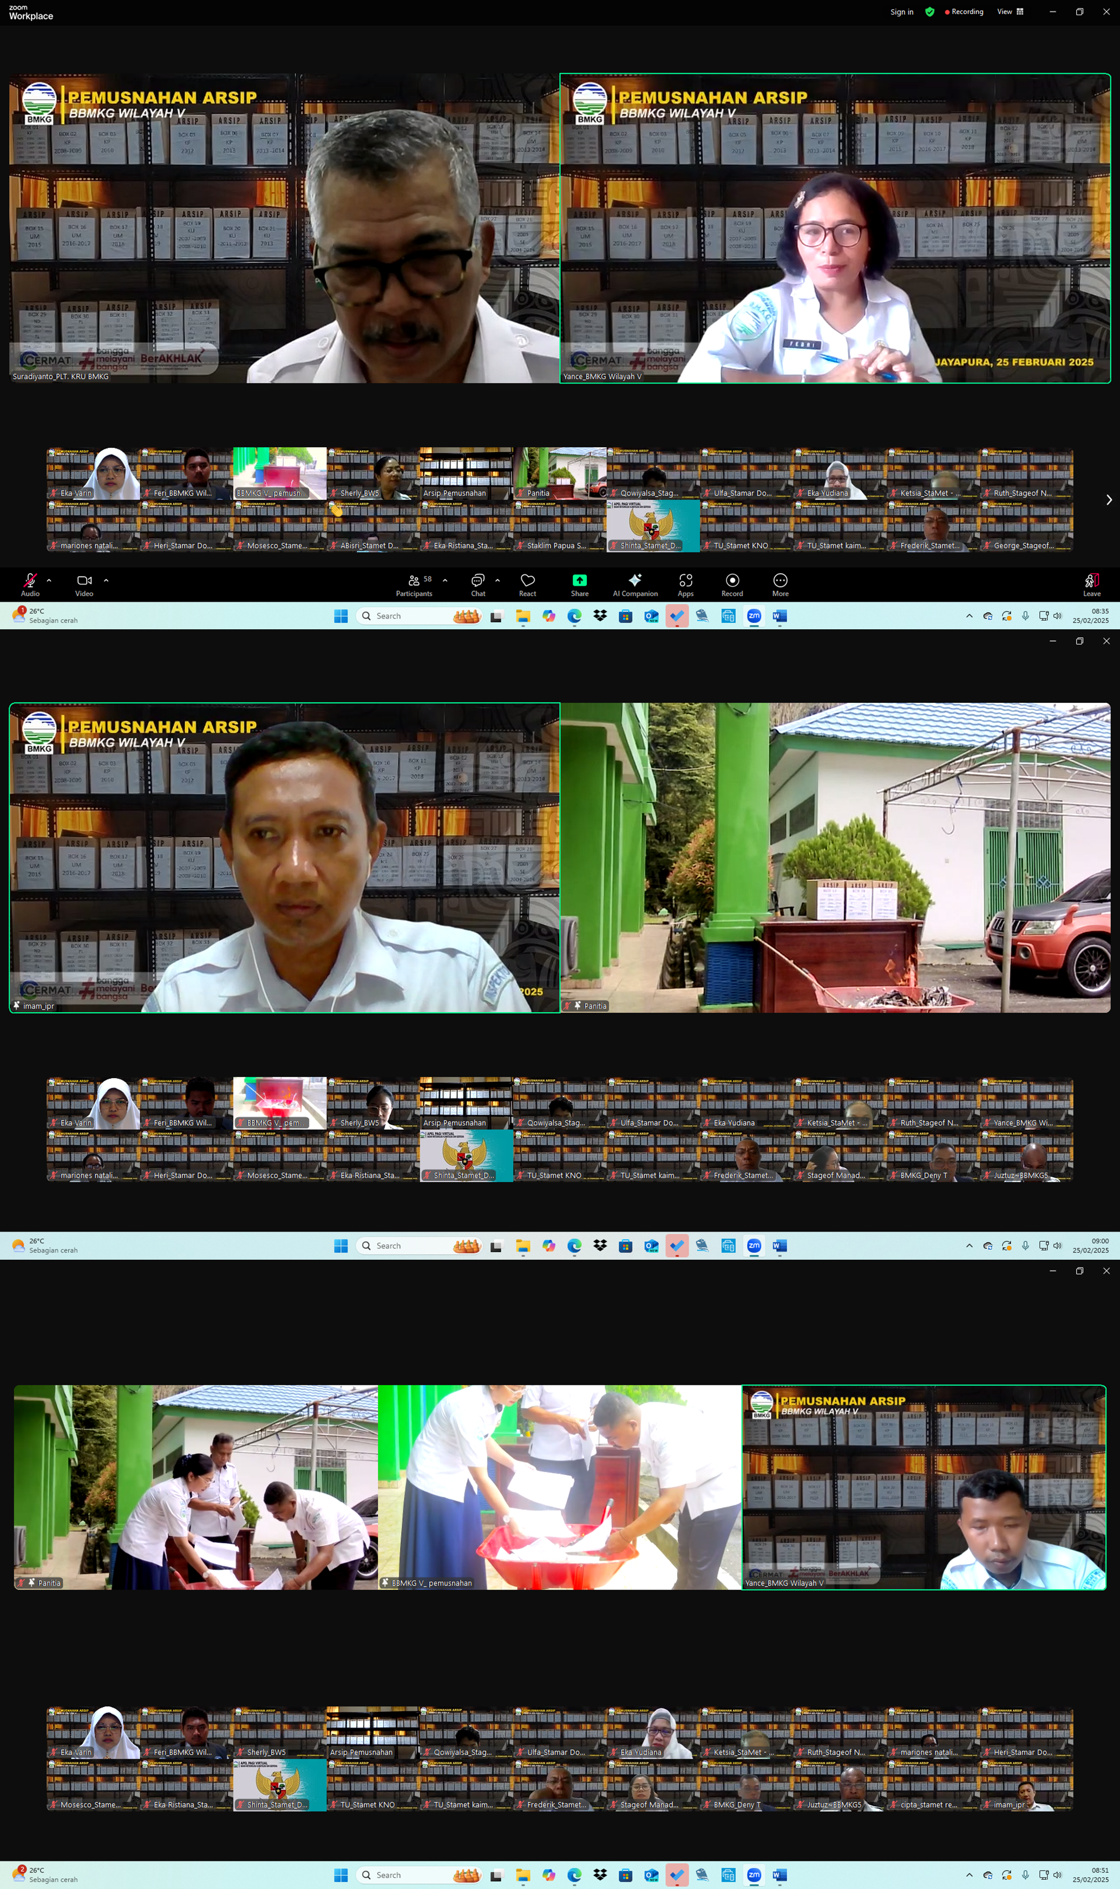Toggle the camera with Video button

pos(84,581)
